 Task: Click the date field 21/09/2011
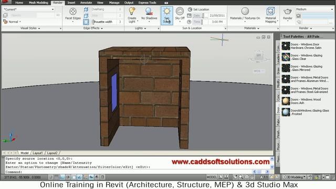pyautogui.click(x=217, y=16)
